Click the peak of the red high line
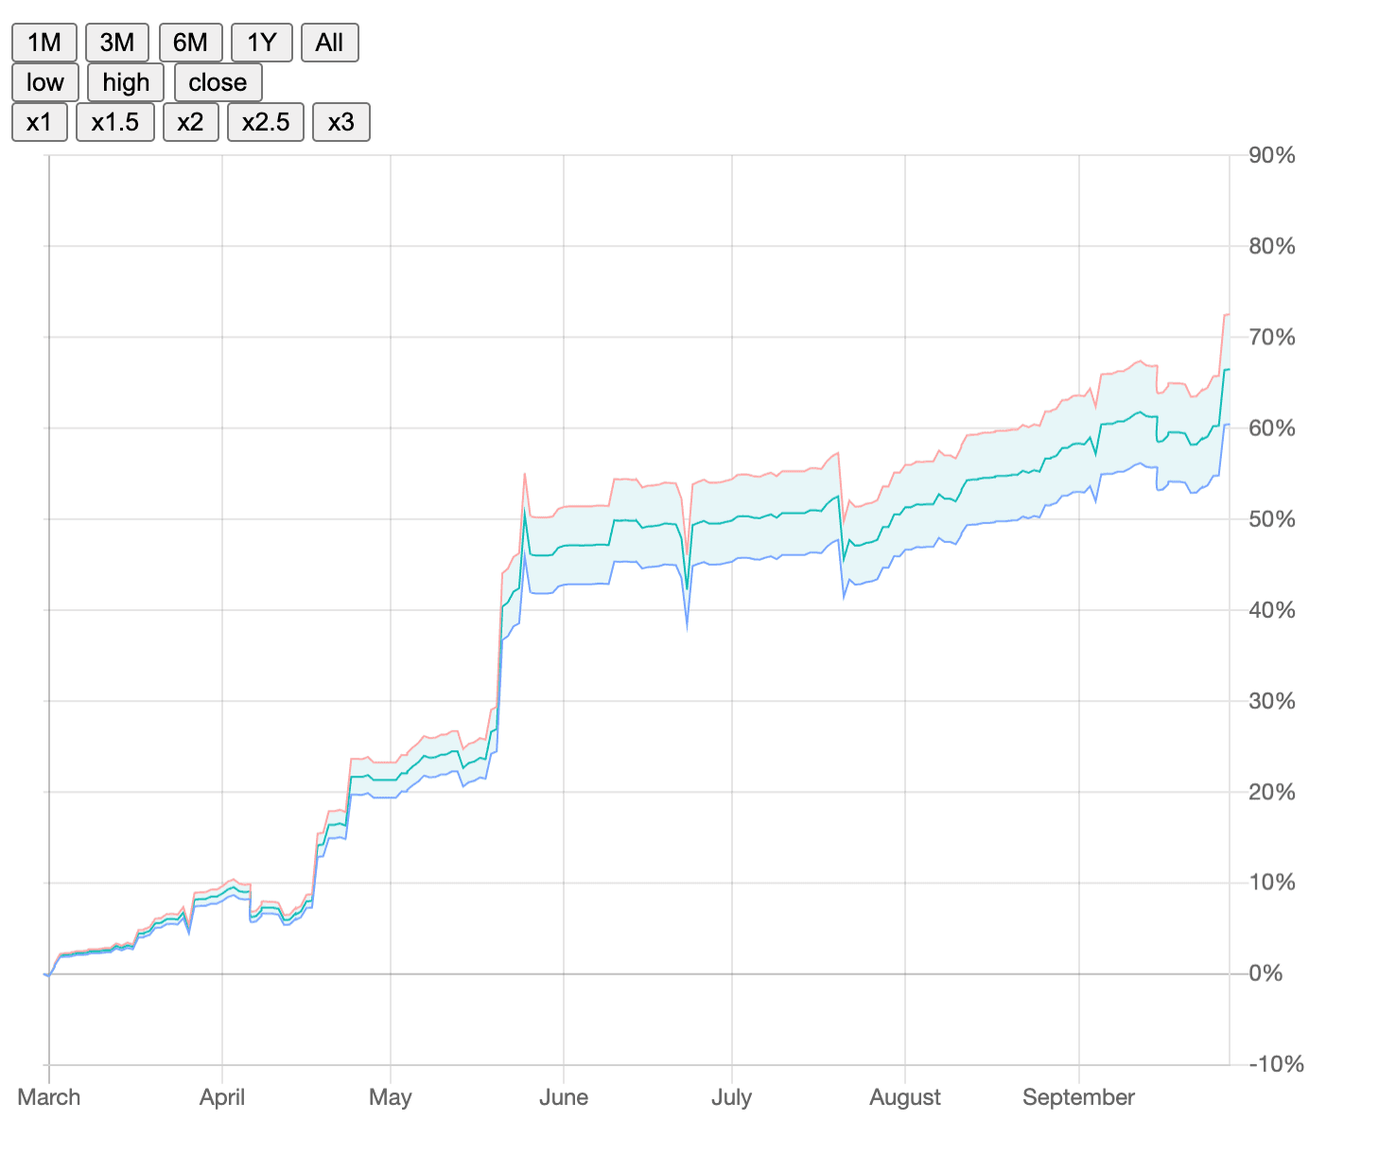This screenshot has width=1379, height=1173. tap(1227, 314)
